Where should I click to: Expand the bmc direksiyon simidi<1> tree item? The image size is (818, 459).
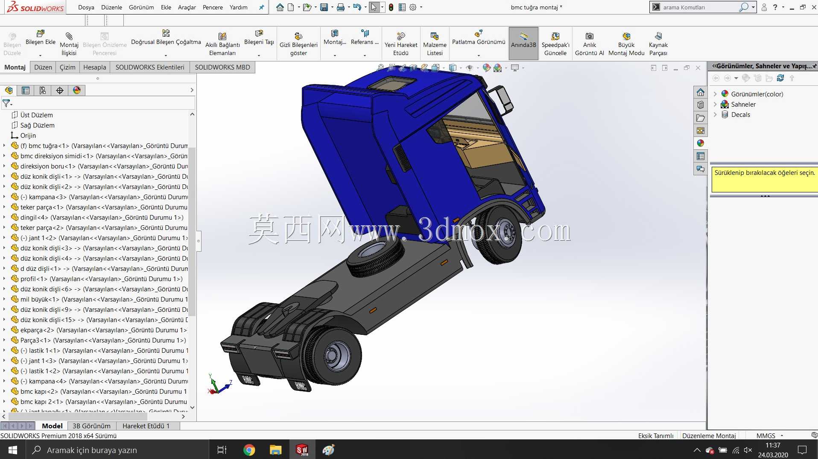(x=4, y=156)
